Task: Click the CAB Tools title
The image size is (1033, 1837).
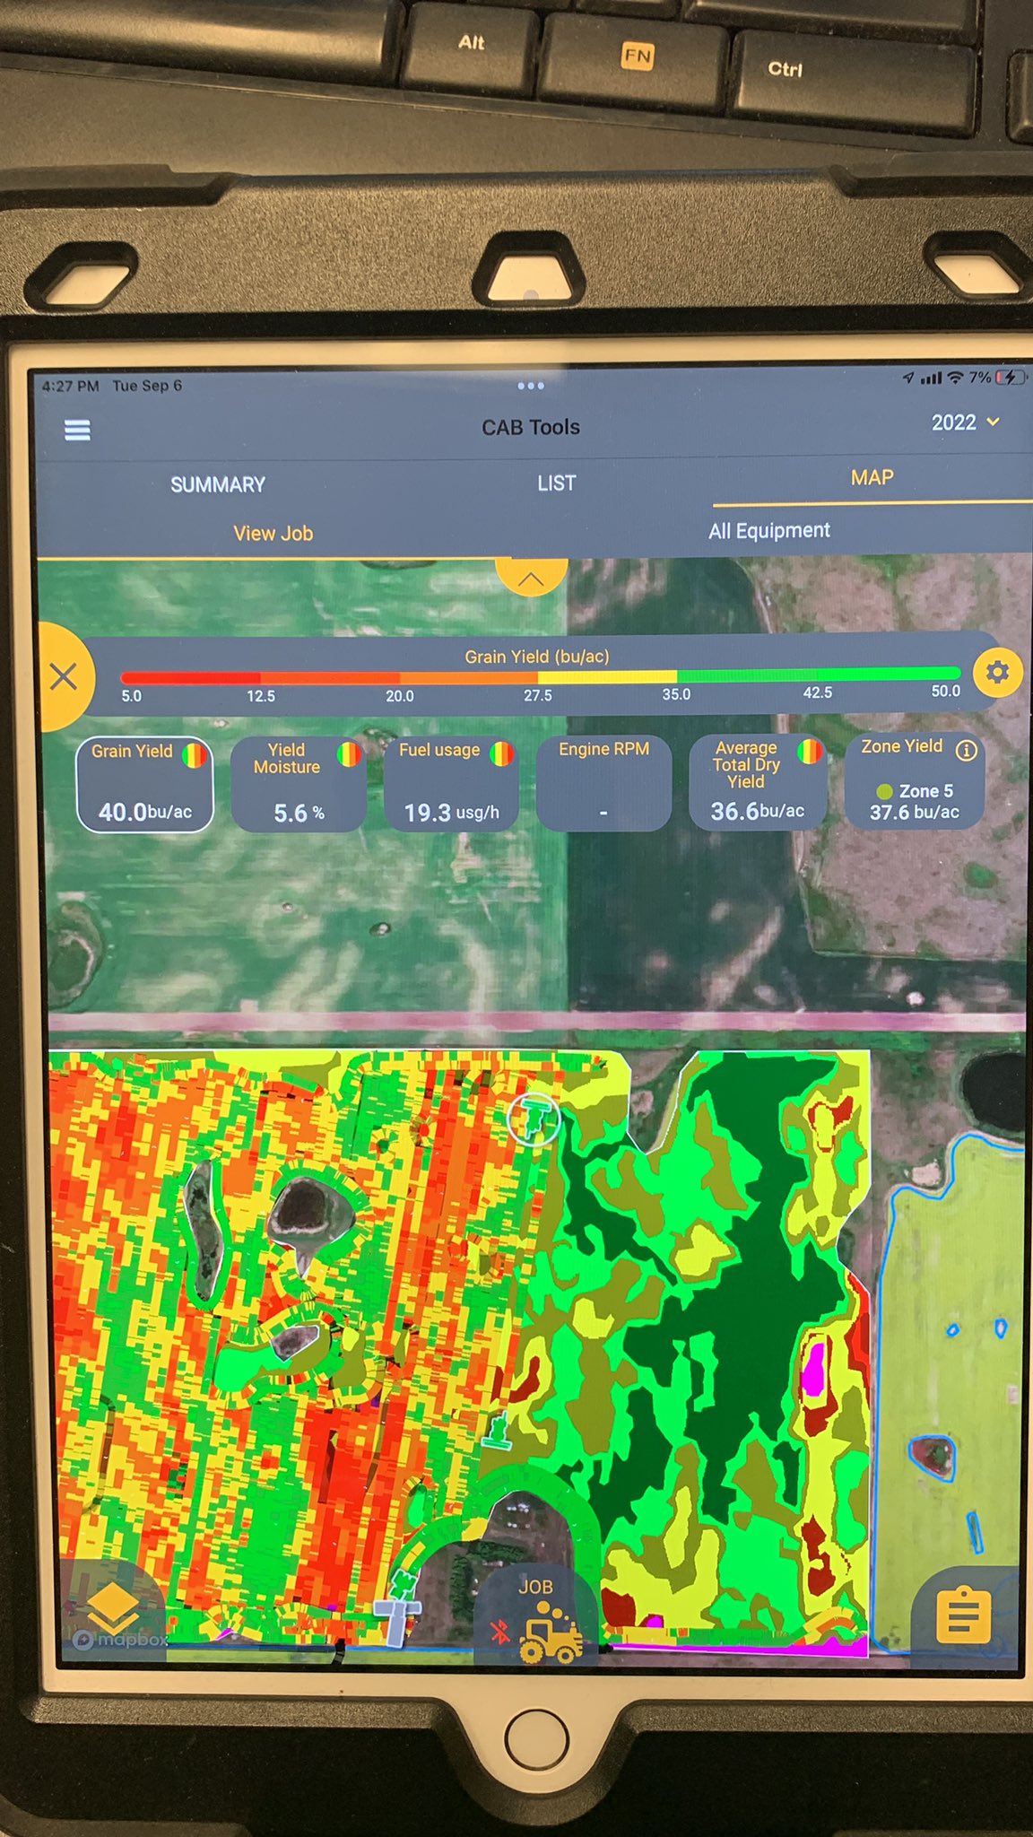Action: tap(531, 428)
